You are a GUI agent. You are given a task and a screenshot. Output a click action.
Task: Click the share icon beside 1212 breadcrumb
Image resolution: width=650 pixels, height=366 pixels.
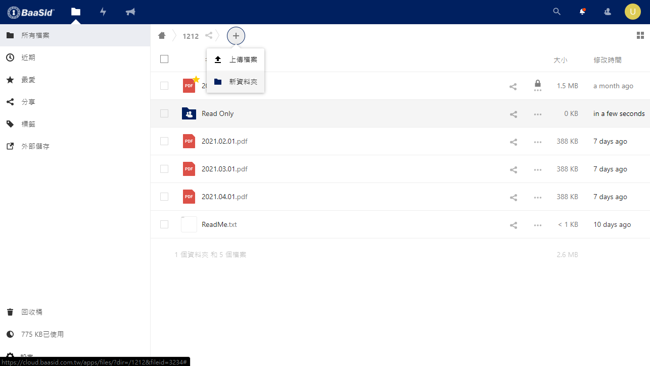(x=209, y=36)
